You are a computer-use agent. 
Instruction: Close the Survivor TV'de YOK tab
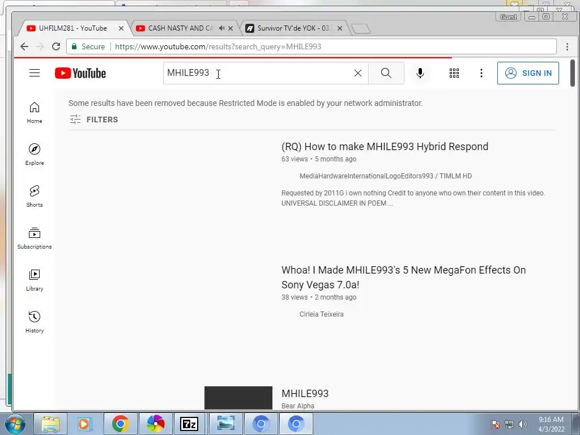click(x=340, y=28)
